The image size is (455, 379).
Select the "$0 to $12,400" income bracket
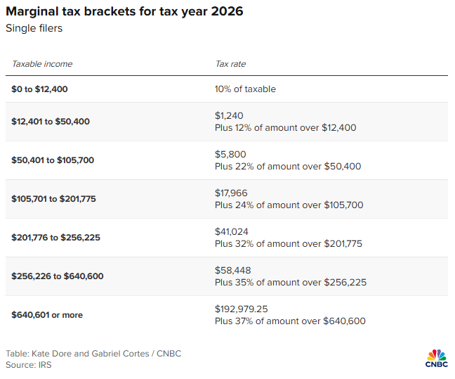[39, 89]
